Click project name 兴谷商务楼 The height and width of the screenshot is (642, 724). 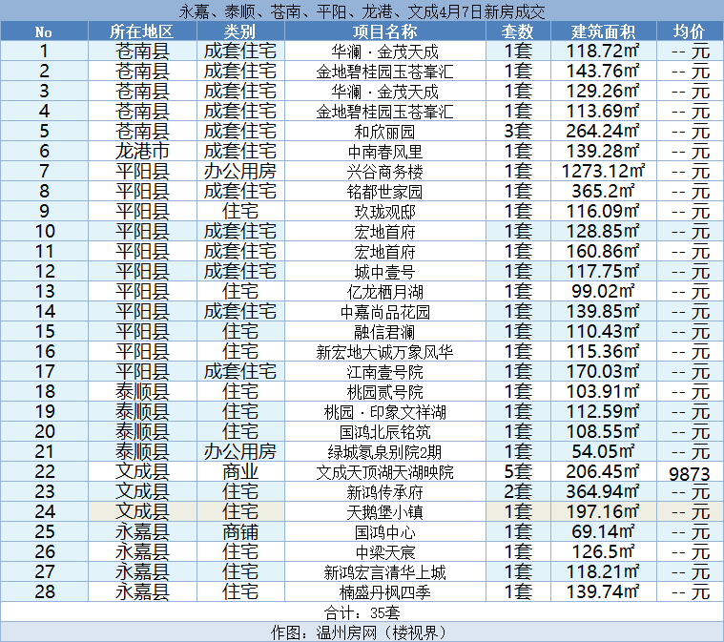point(384,172)
